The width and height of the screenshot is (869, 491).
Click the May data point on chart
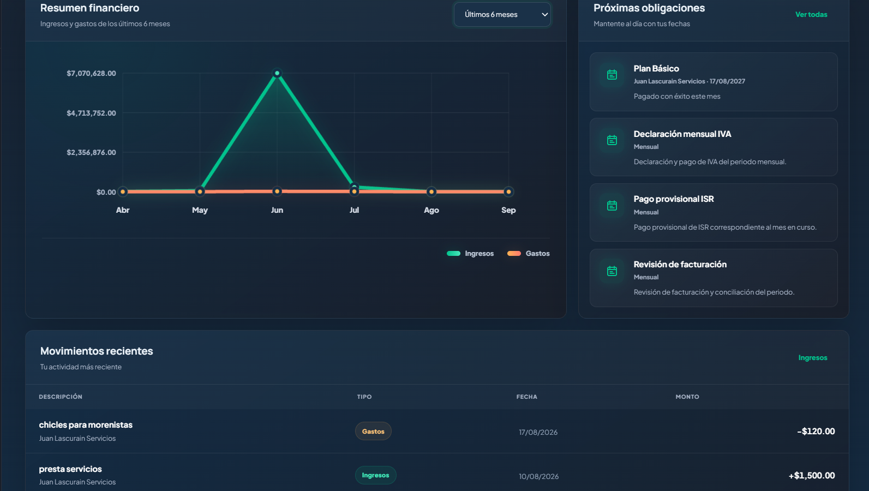[x=200, y=191]
